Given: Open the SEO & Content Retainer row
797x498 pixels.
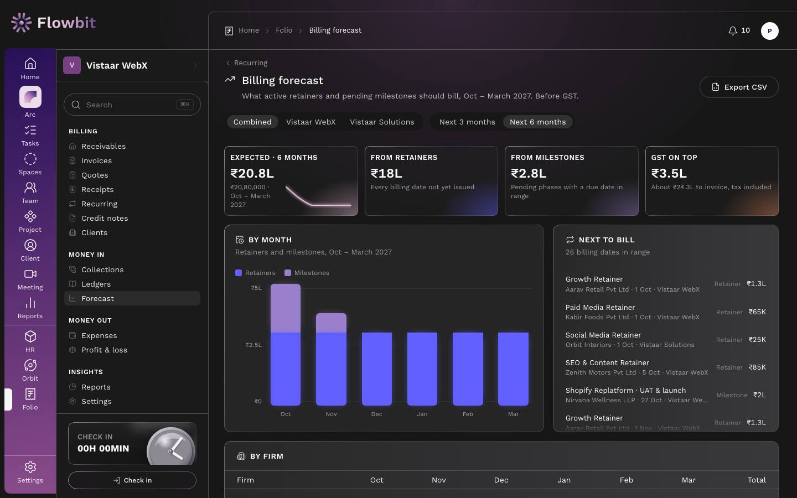Looking at the screenshot, I should [x=666, y=367].
